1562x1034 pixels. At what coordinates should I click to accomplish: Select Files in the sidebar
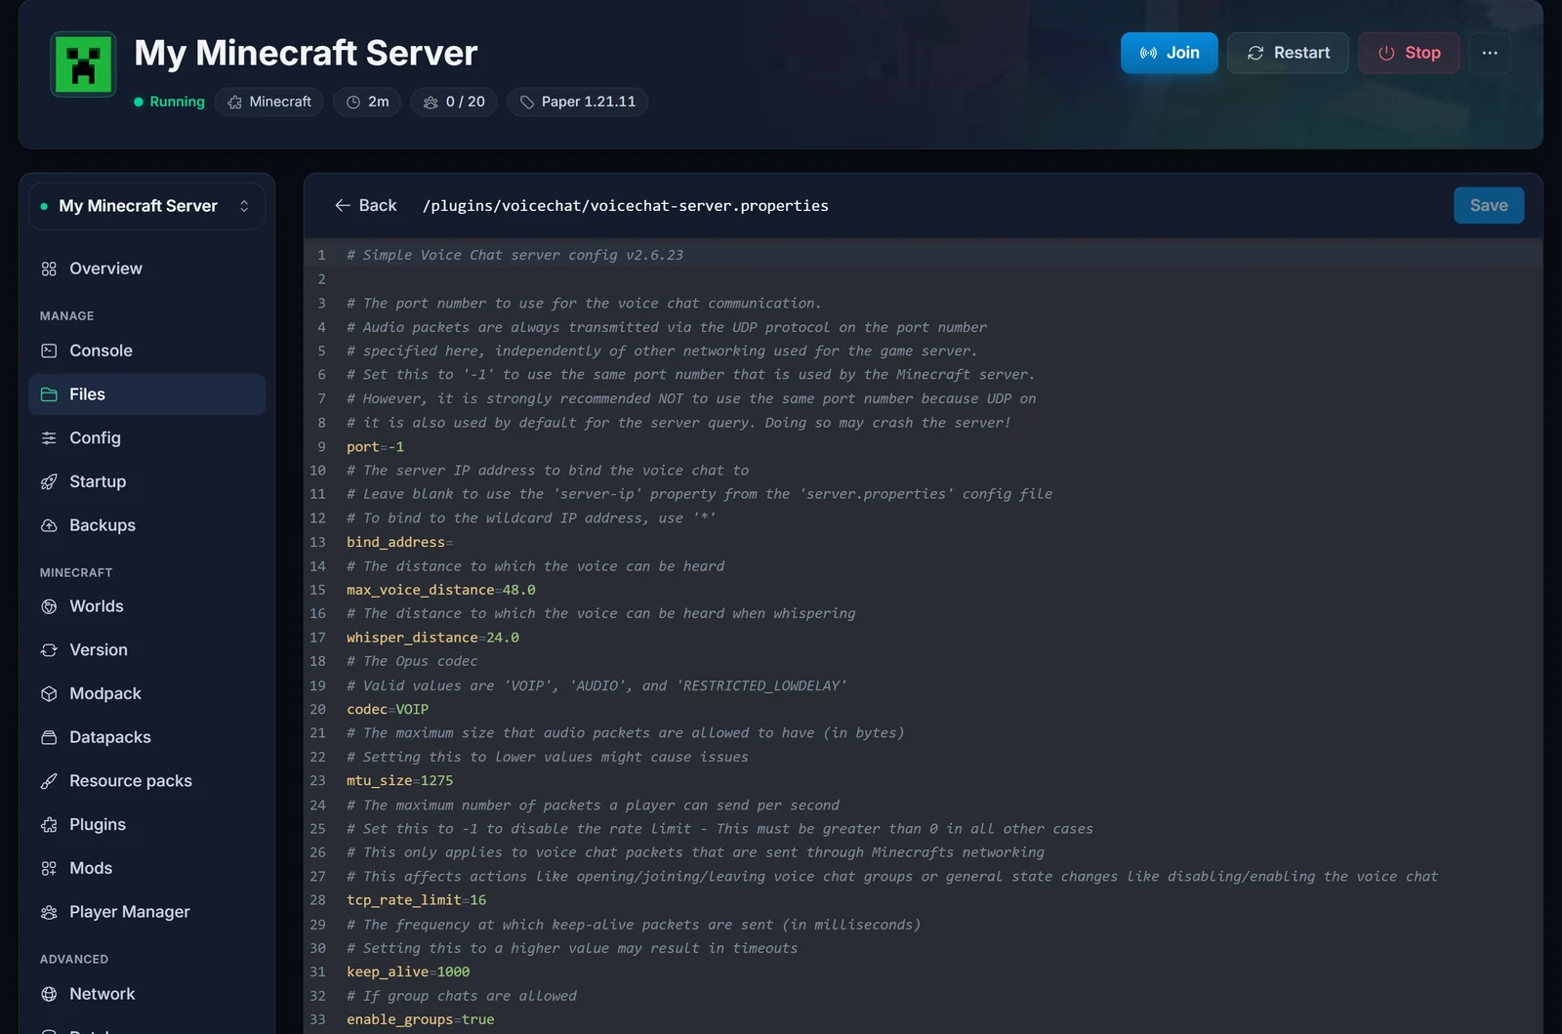point(146,394)
